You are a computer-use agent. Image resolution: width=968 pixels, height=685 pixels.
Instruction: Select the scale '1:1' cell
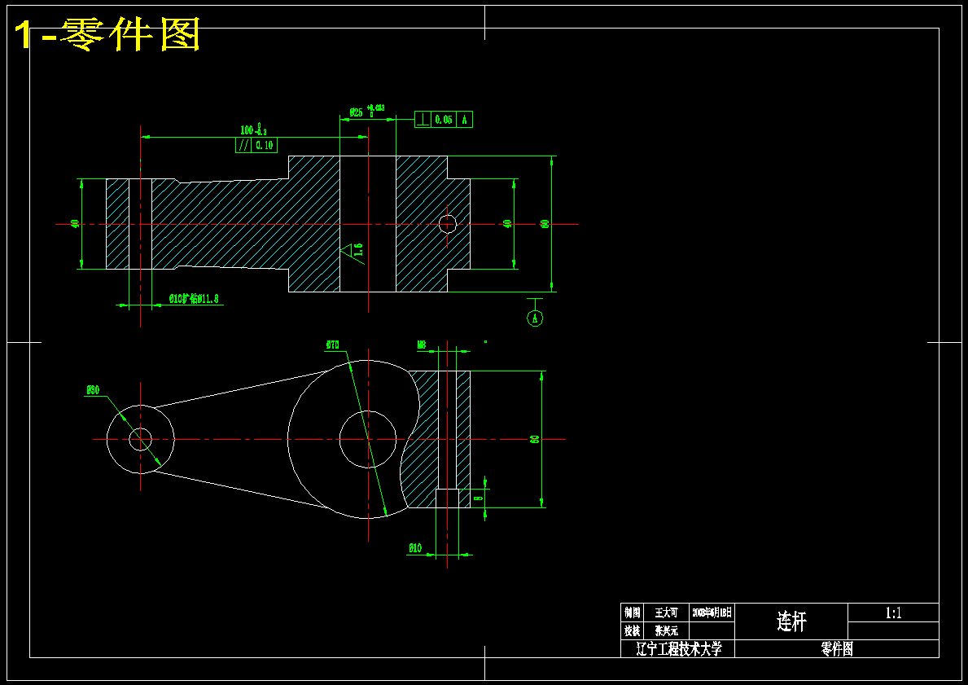tap(893, 613)
